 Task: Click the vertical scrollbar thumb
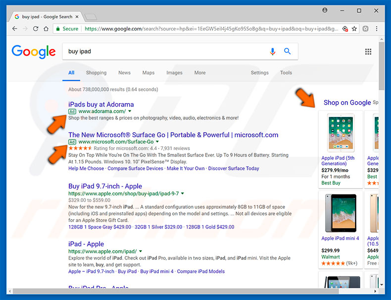point(382,66)
